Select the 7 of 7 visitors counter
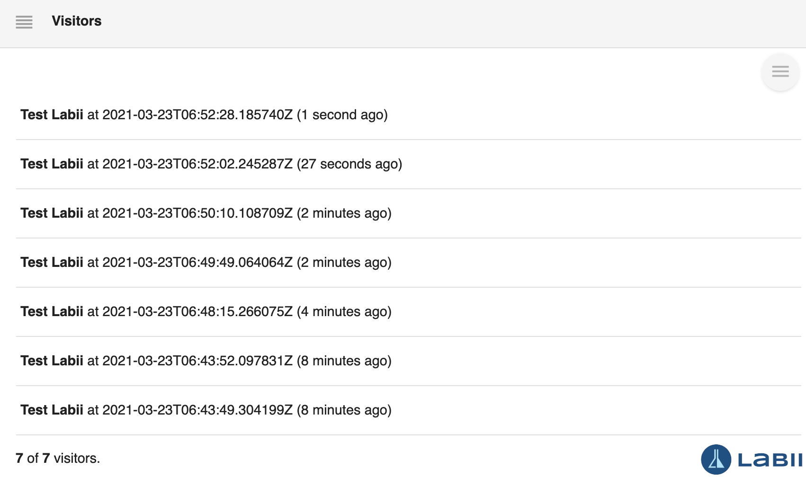Viewport: 806px width, 477px height. click(58, 458)
